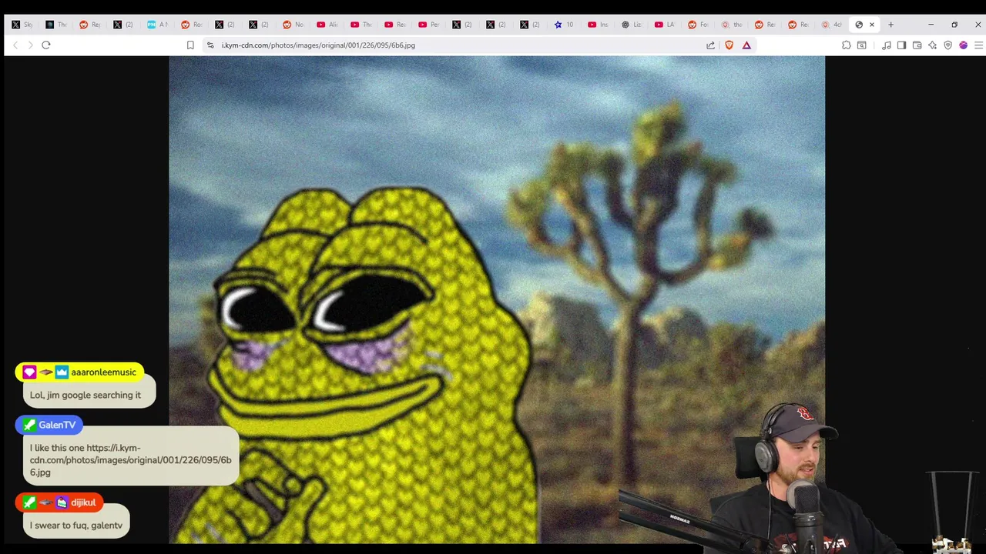The image size is (986, 554).
Task: Click the tab search icon beside Extensions
Action: coord(861,45)
